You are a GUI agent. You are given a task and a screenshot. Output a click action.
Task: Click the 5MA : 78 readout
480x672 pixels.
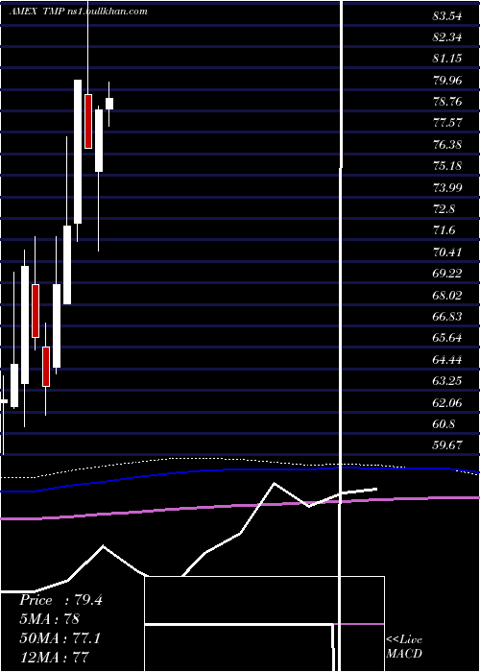click(49, 619)
